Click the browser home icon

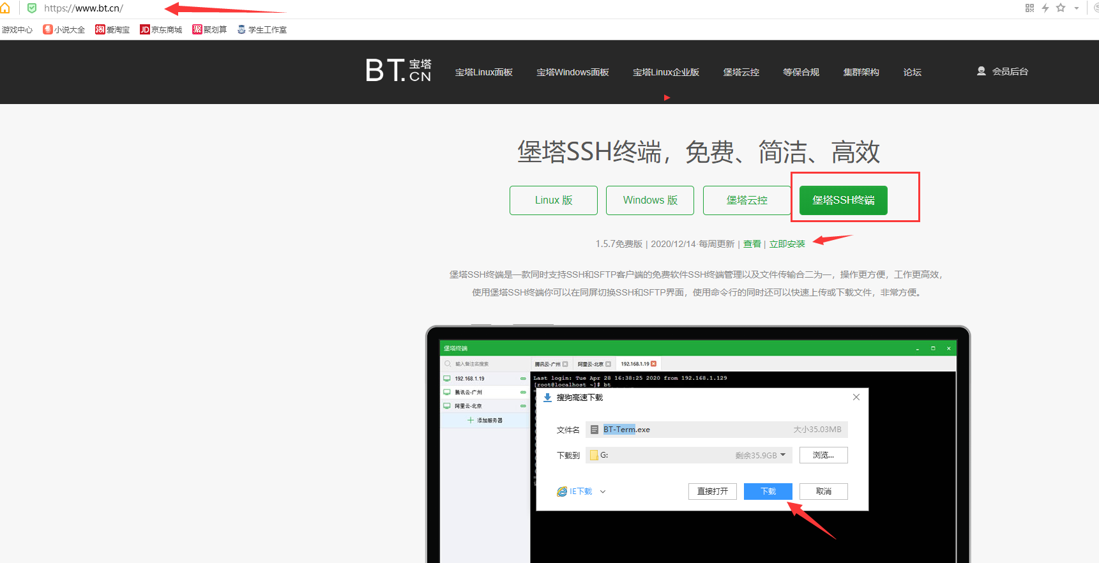[4, 8]
